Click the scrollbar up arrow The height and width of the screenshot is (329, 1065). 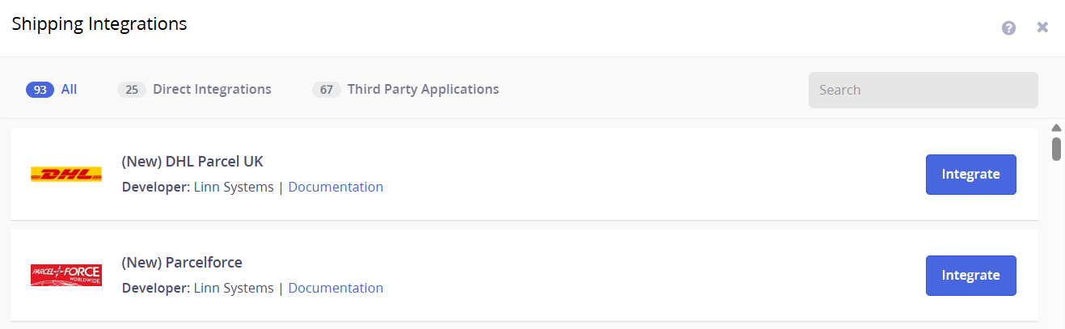pyautogui.click(x=1055, y=128)
